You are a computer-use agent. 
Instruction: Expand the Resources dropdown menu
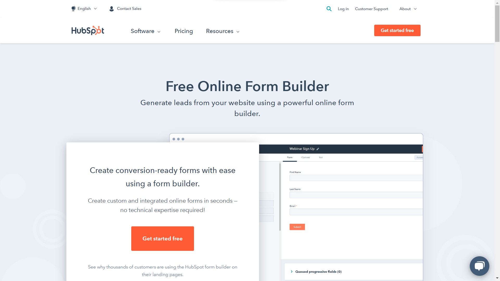point(223,31)
